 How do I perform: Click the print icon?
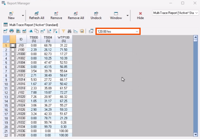point(12,31)
